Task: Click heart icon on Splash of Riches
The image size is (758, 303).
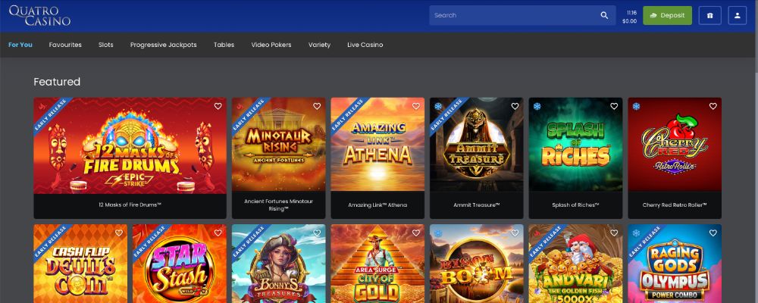Action: (x=614, y=106)
